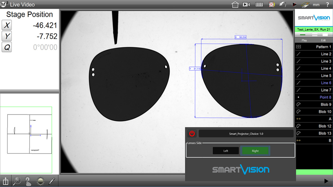Select the pencil annotation tool
This screenshot has width=333, height=187.
pos(52,181)
